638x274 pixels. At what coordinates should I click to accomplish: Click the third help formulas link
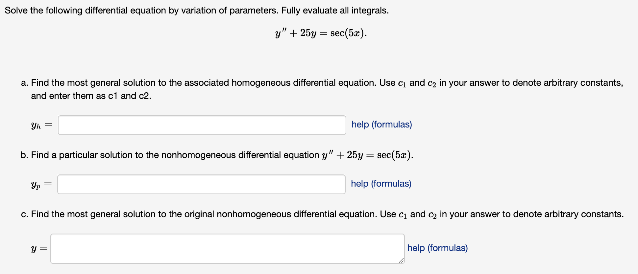click(437, 248)
